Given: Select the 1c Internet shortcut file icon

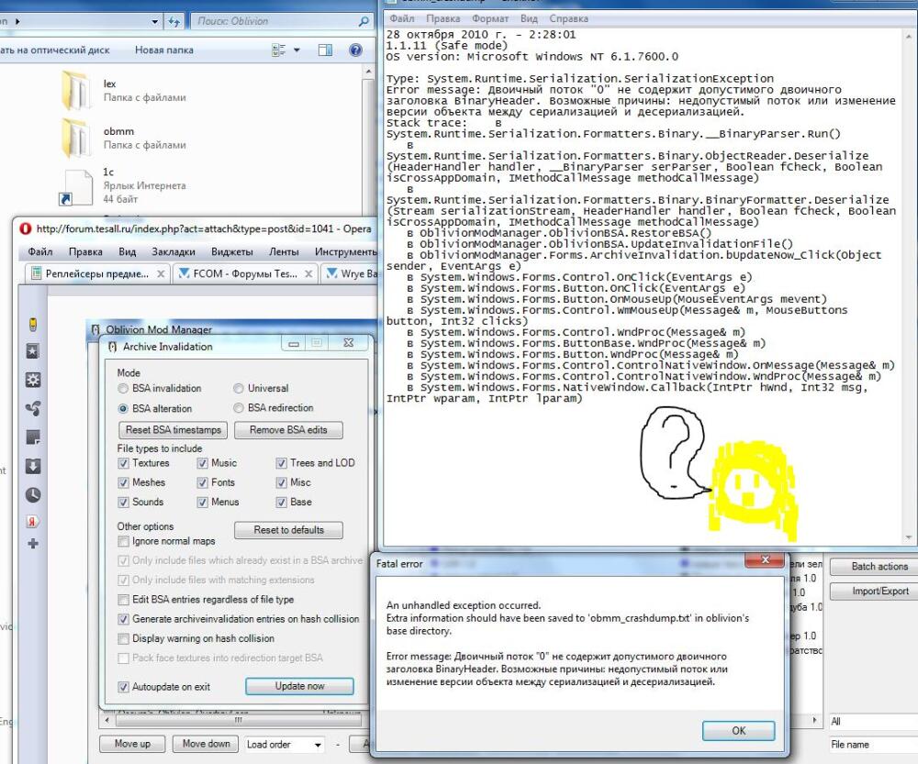Looking at the screenshot, I should [x=76, y=187].
